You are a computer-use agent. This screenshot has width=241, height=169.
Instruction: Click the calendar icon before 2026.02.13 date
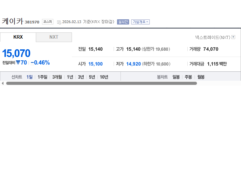click(59, 22)
